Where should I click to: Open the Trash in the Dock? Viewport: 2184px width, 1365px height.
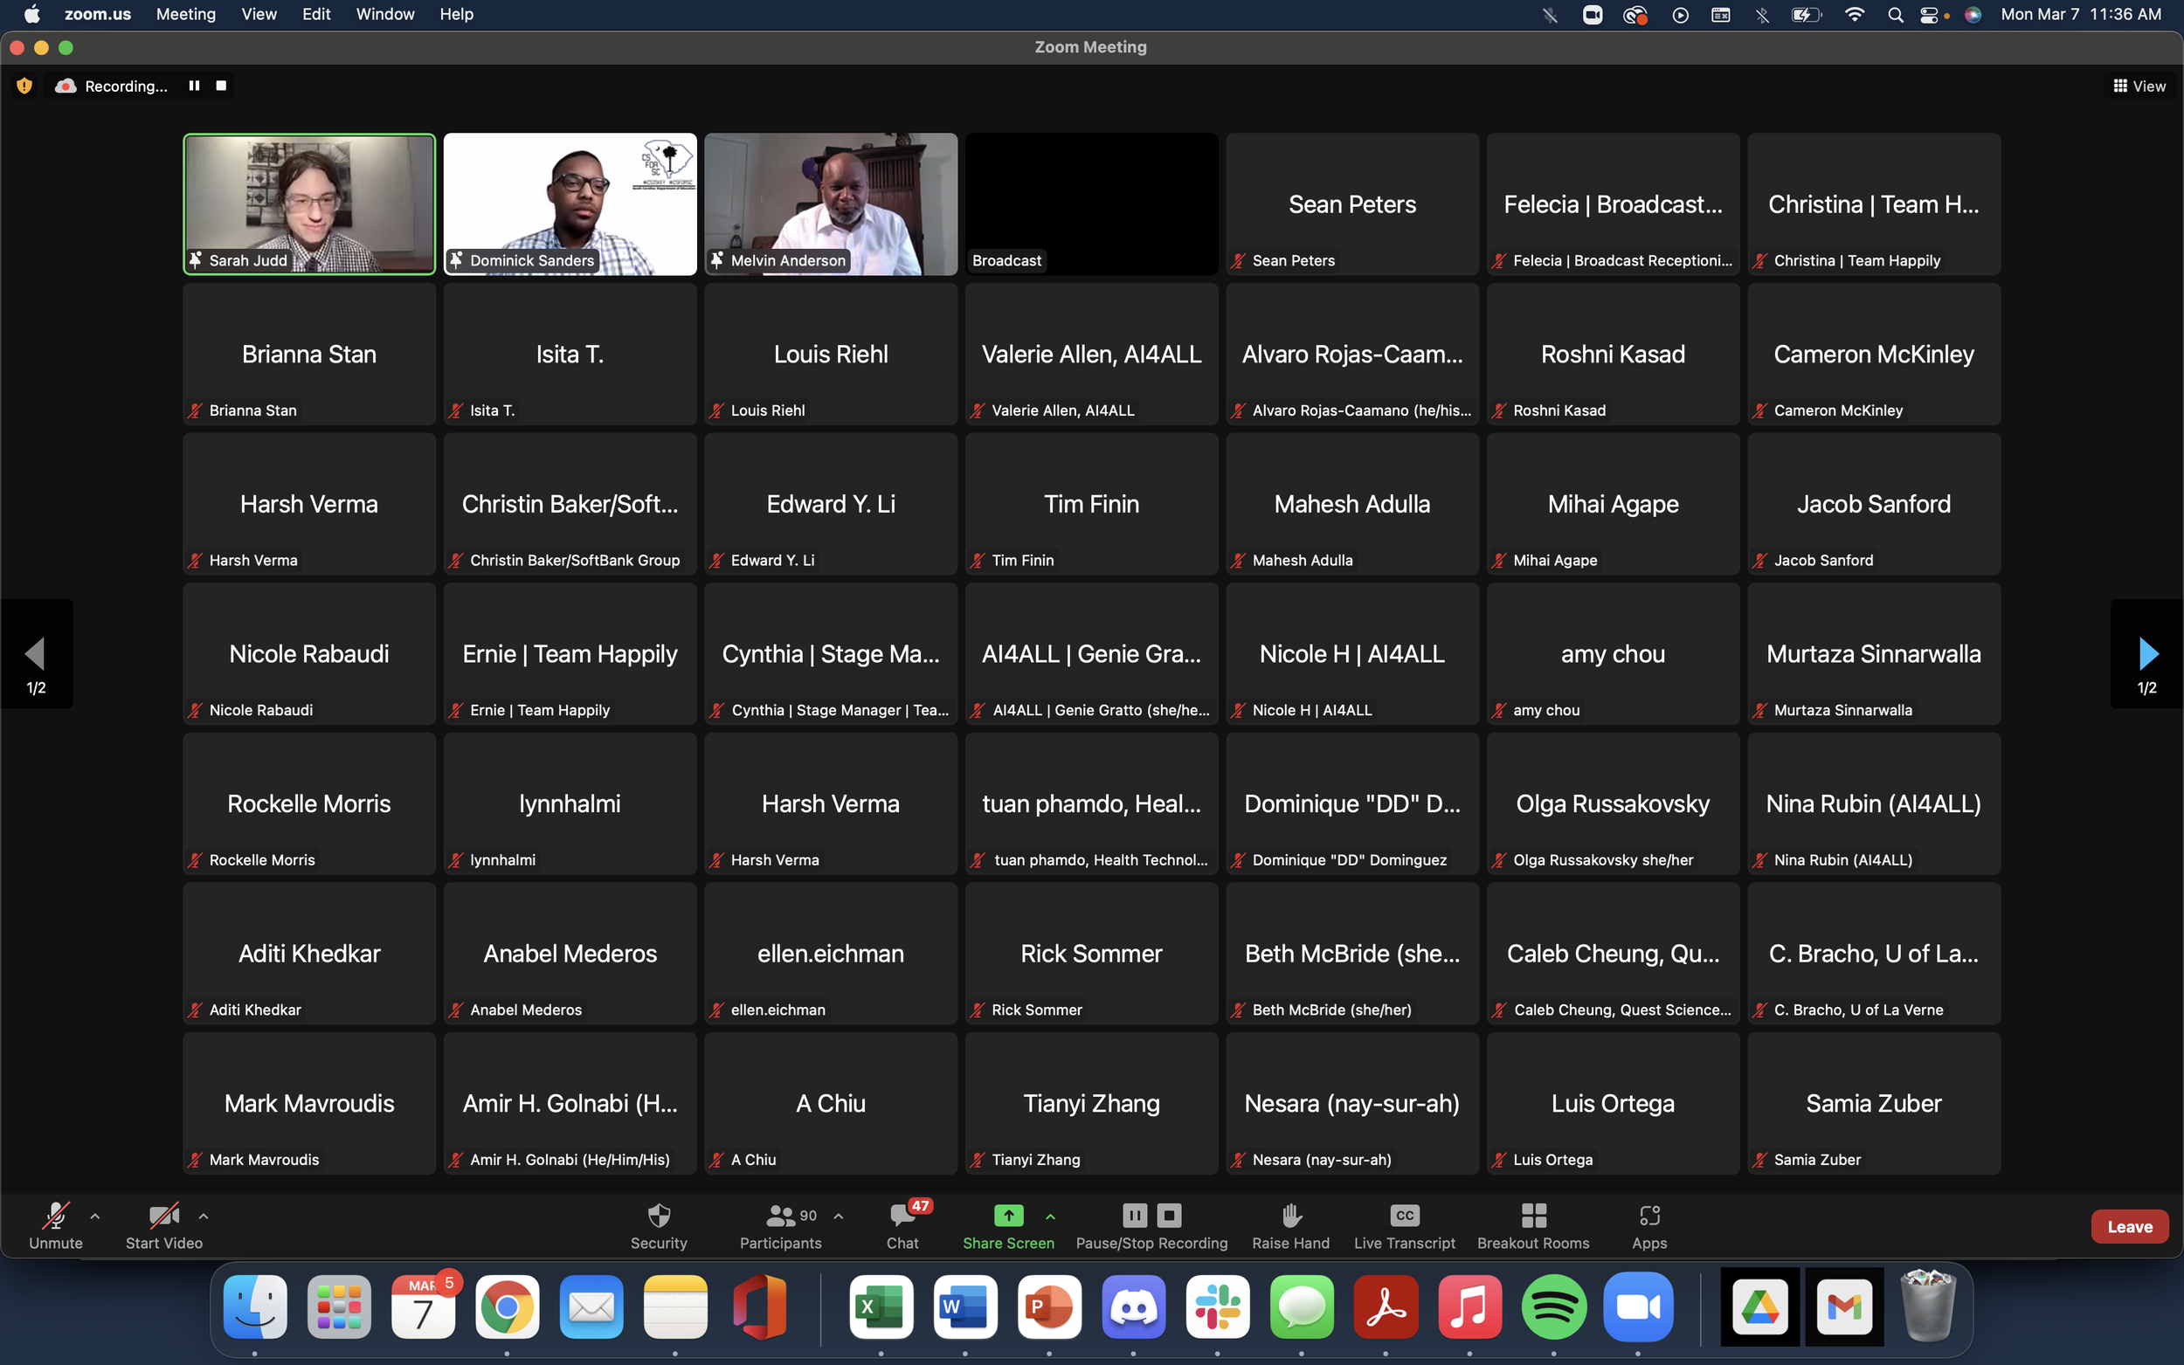[1927, 1306]
